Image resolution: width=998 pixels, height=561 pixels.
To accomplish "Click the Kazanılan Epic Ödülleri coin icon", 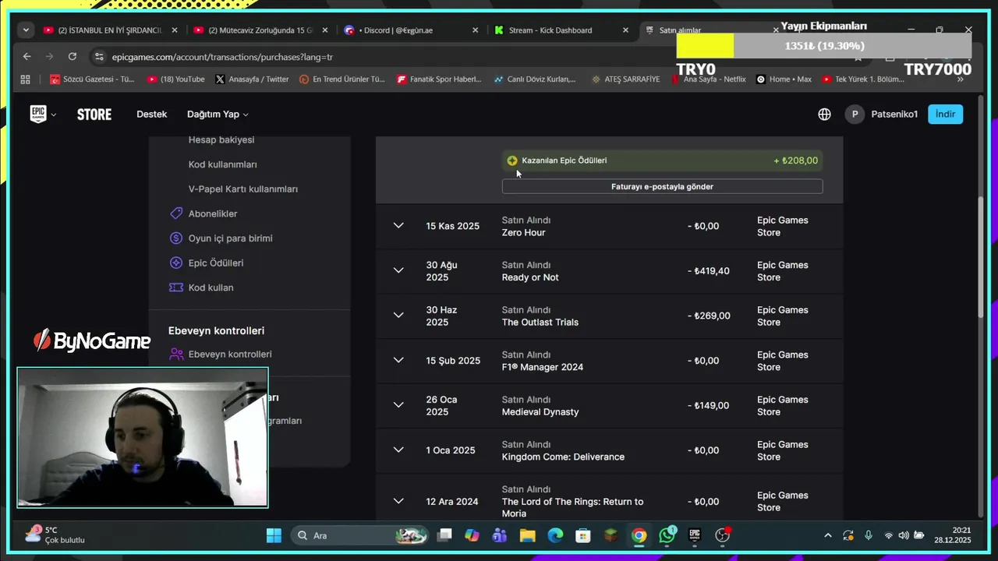I will pos(512,161).
